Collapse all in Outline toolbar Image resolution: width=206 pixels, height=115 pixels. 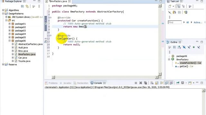tap(174, 47)
